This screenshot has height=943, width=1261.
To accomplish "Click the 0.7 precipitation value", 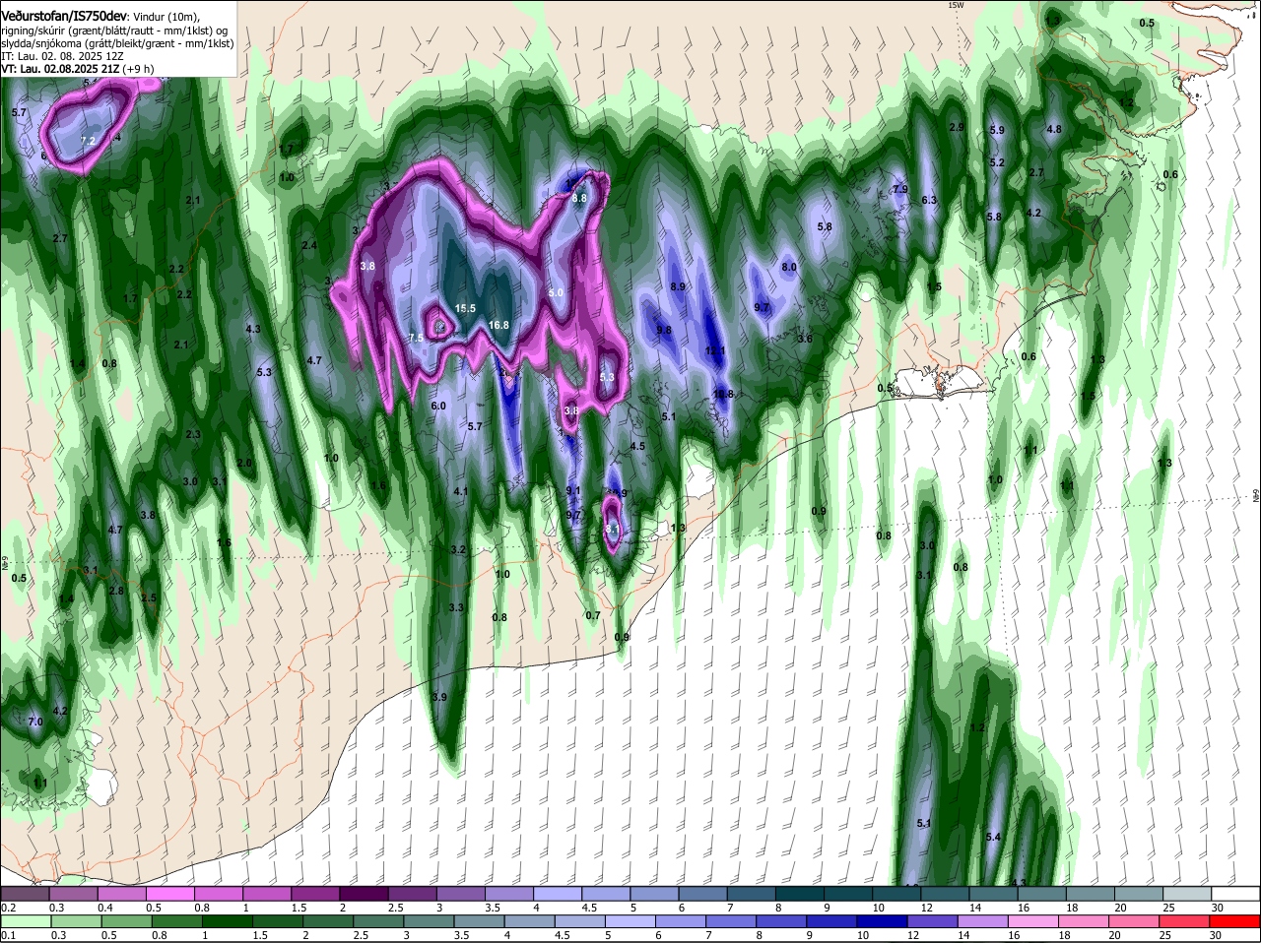I will 593,615.
